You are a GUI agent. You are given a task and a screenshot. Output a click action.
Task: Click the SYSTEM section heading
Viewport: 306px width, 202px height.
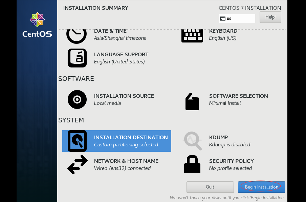[x=71, y=120]
